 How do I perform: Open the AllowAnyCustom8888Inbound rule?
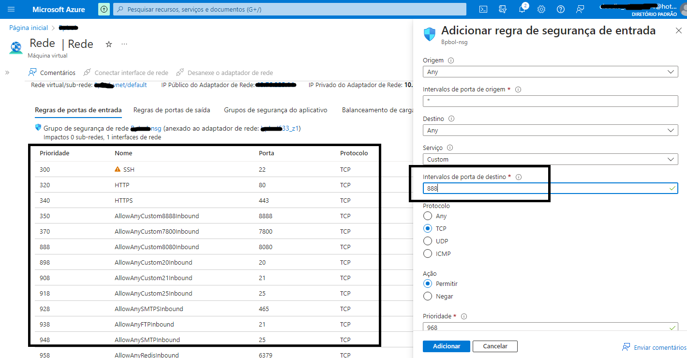157,216
